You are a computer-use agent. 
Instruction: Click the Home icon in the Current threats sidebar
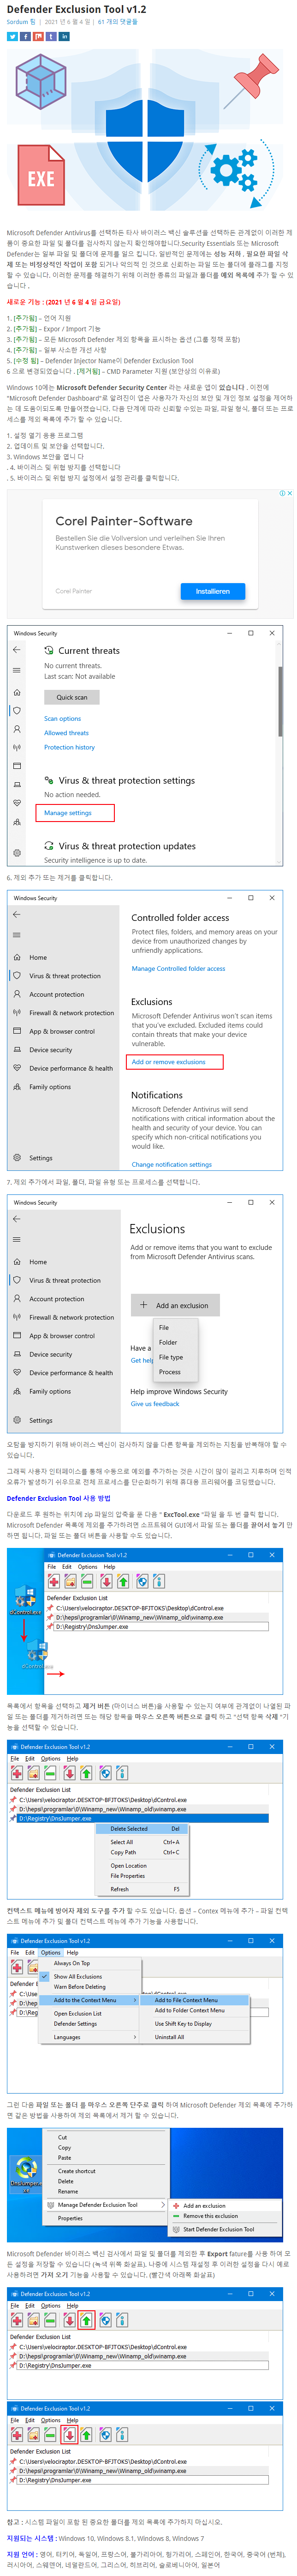(x=17, y=692)
